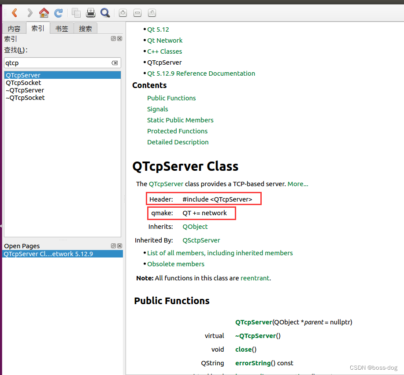404x375 pixels.
Task: Click the QT += network text
Action: [x=204, y=213]
